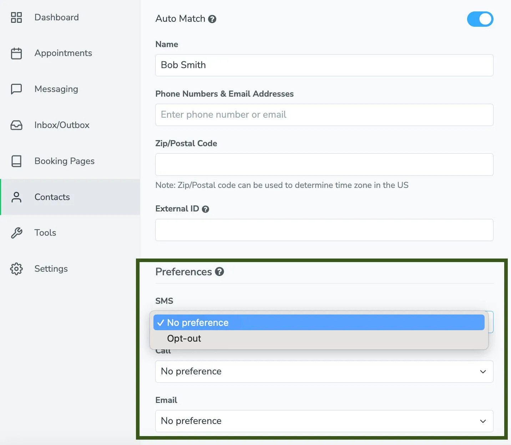Open the Auto Match help tooltip
511x445 pixels.
point(212,19)
